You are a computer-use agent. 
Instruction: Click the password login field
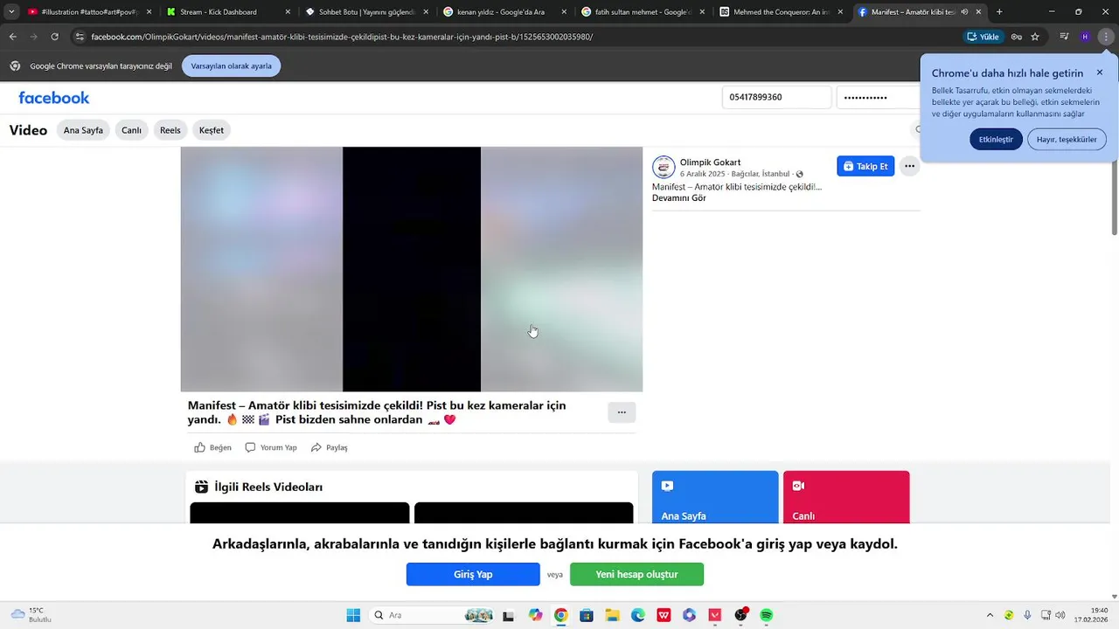point(879,97)
